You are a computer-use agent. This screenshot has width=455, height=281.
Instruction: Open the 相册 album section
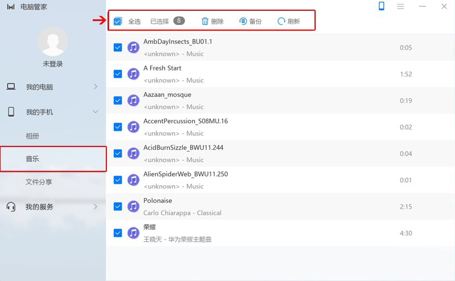coord(32,136)
